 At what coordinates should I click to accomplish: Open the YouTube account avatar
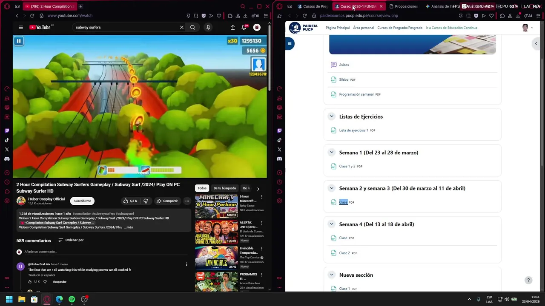click(257, 27)
